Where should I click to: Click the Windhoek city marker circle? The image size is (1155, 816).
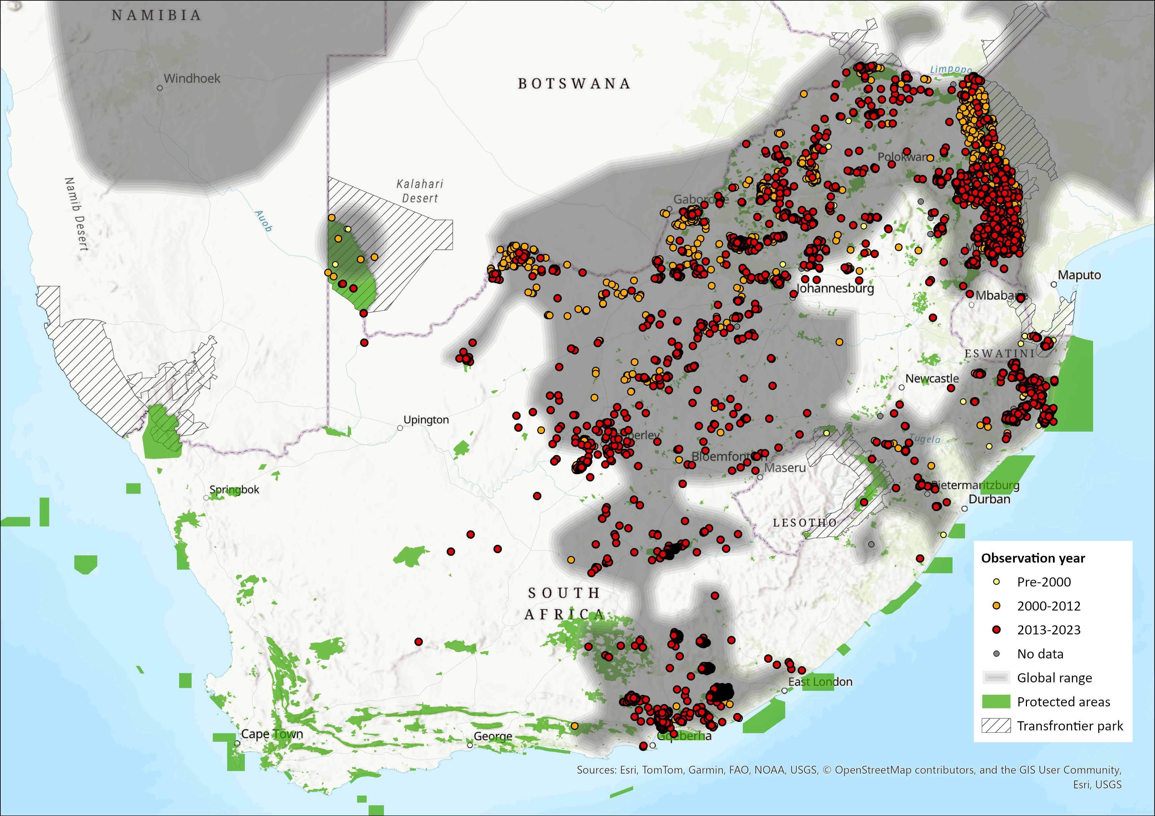pos(160,88)
